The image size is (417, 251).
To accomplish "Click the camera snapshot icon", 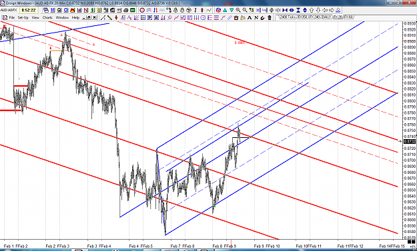I will pos(236,17).
